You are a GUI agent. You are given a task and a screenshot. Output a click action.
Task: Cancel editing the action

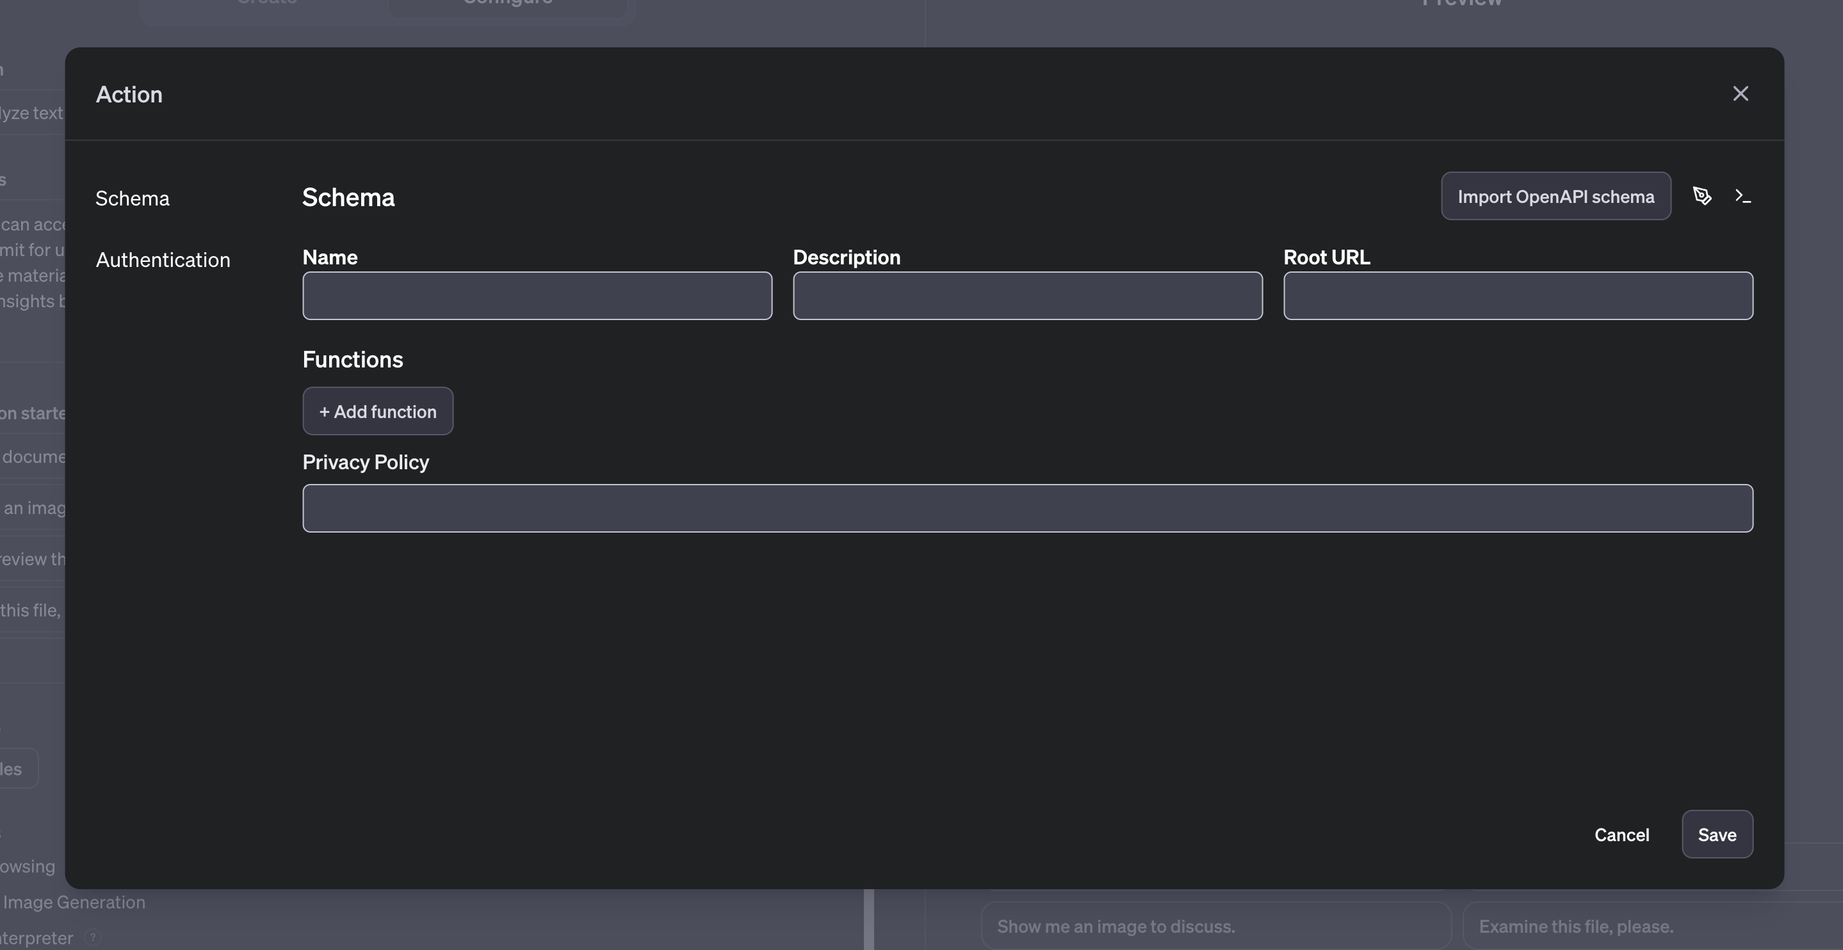click(x=1621, y=834)
